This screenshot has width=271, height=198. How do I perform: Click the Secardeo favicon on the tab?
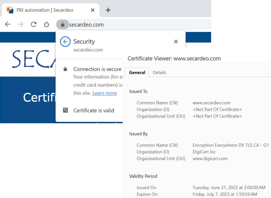coord(10,10)
